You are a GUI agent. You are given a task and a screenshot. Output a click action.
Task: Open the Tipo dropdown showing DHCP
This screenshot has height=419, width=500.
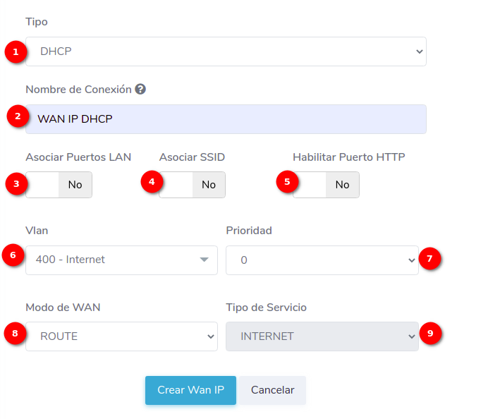click(x=226, y=51)
